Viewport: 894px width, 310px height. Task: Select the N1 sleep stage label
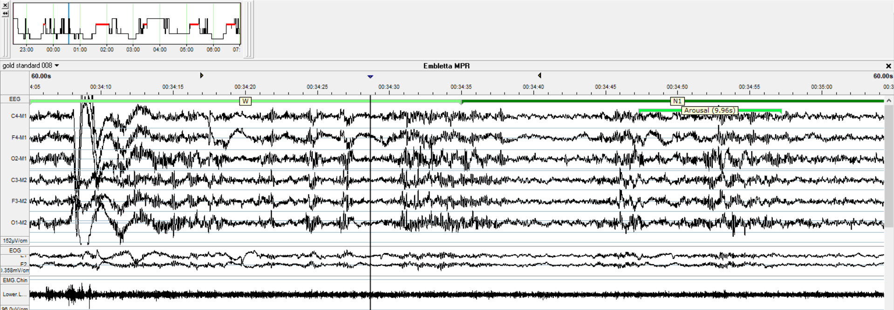click(x=677, y=101)
